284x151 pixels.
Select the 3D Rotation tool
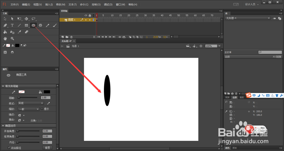coord(26,19)
